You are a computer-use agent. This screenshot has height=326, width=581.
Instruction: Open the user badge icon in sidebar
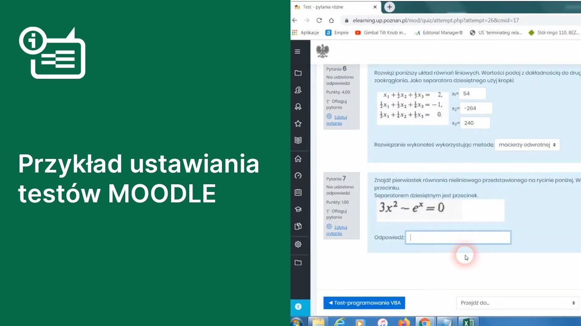(x=298, y=90)
